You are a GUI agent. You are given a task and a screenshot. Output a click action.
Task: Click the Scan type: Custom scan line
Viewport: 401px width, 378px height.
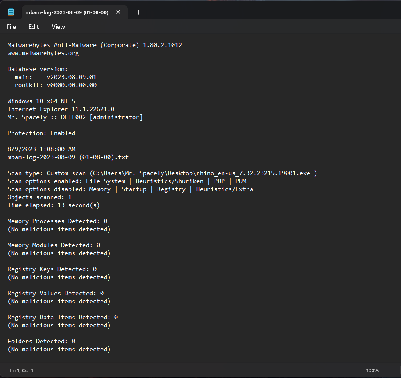[162, 173]
